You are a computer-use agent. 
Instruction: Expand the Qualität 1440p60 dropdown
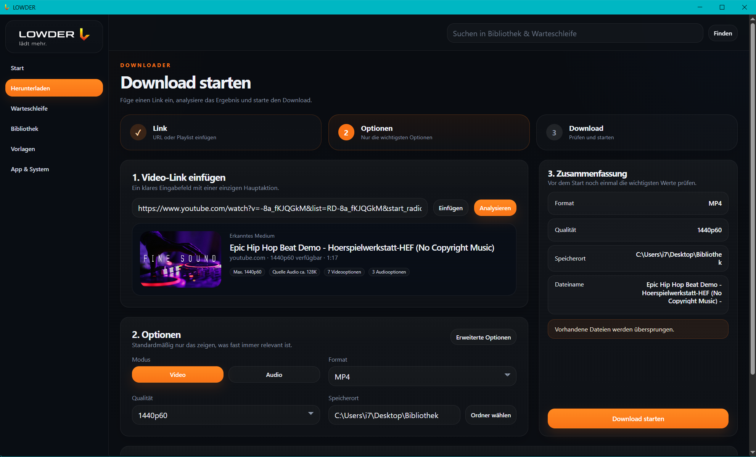pos(226,415)
